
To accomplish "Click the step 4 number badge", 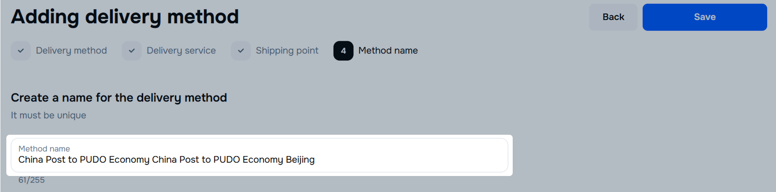I will pyautogui.click(x=343, y=51).
